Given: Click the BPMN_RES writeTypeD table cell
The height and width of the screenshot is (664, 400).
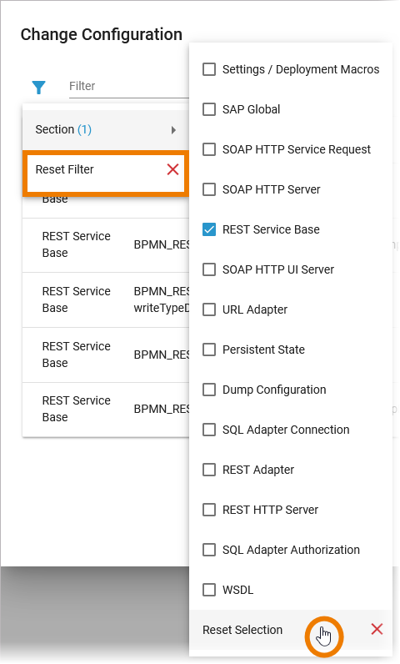Looking at the screenshot, I should click(x=161, y=299).
